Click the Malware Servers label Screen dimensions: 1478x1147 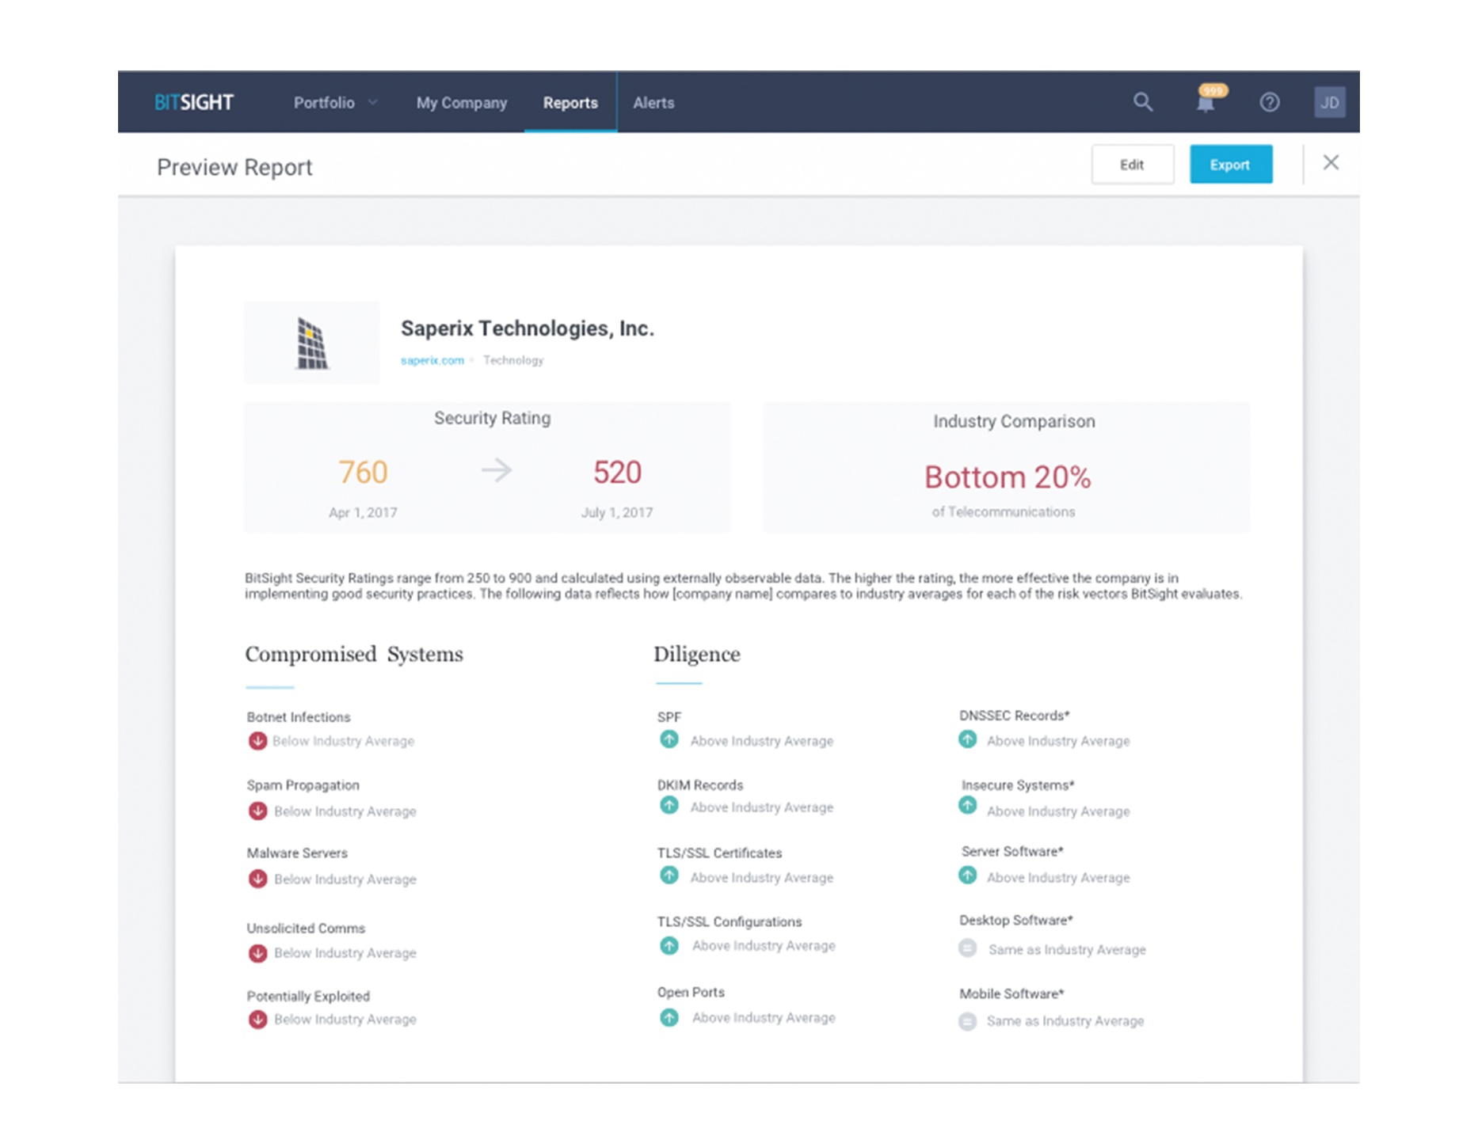click(x=297, y=853)
